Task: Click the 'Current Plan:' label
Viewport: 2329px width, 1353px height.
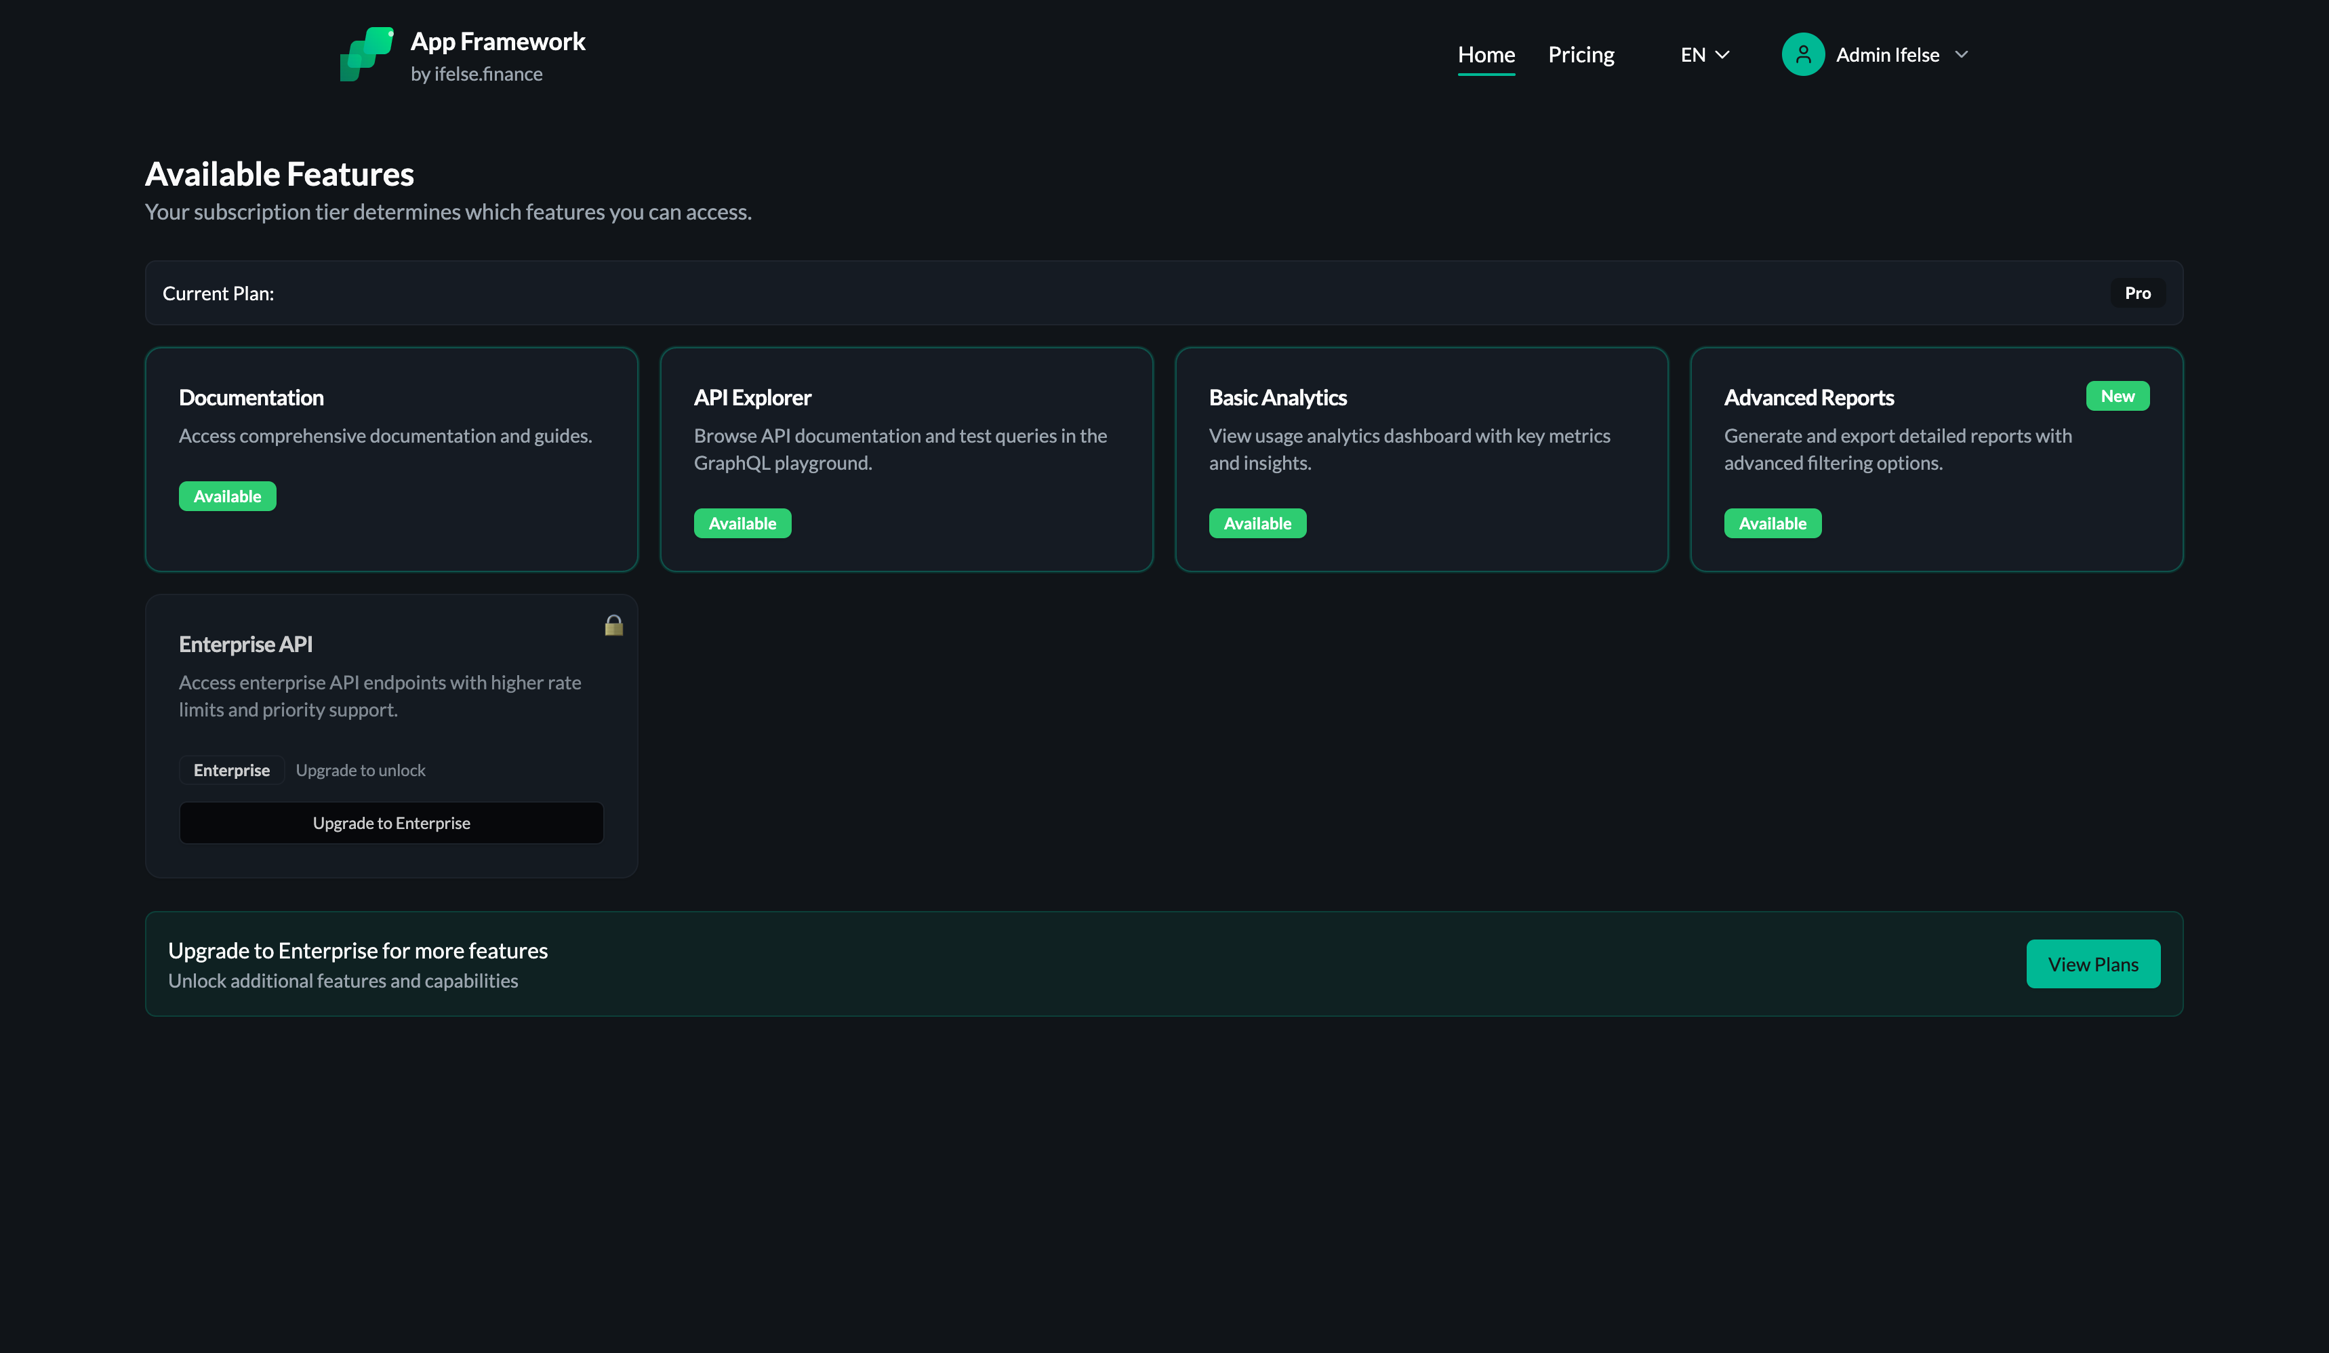Action: 218,293
